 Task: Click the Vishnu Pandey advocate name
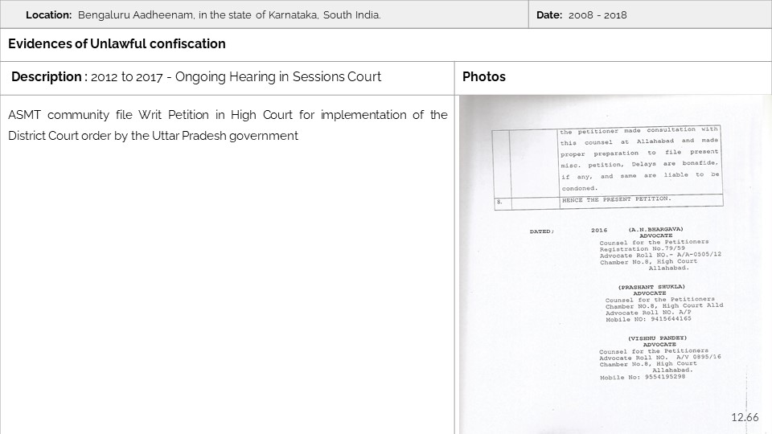656,338
